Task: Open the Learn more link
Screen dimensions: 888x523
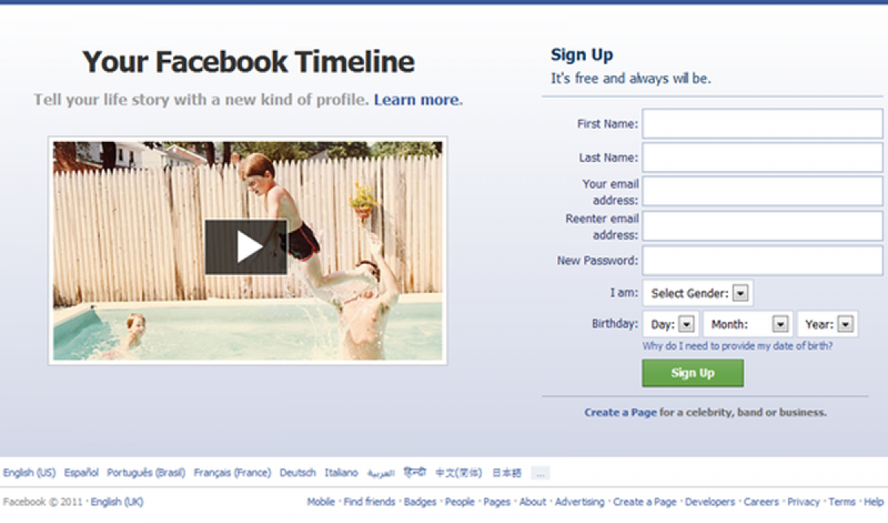Action: (417, 100)
